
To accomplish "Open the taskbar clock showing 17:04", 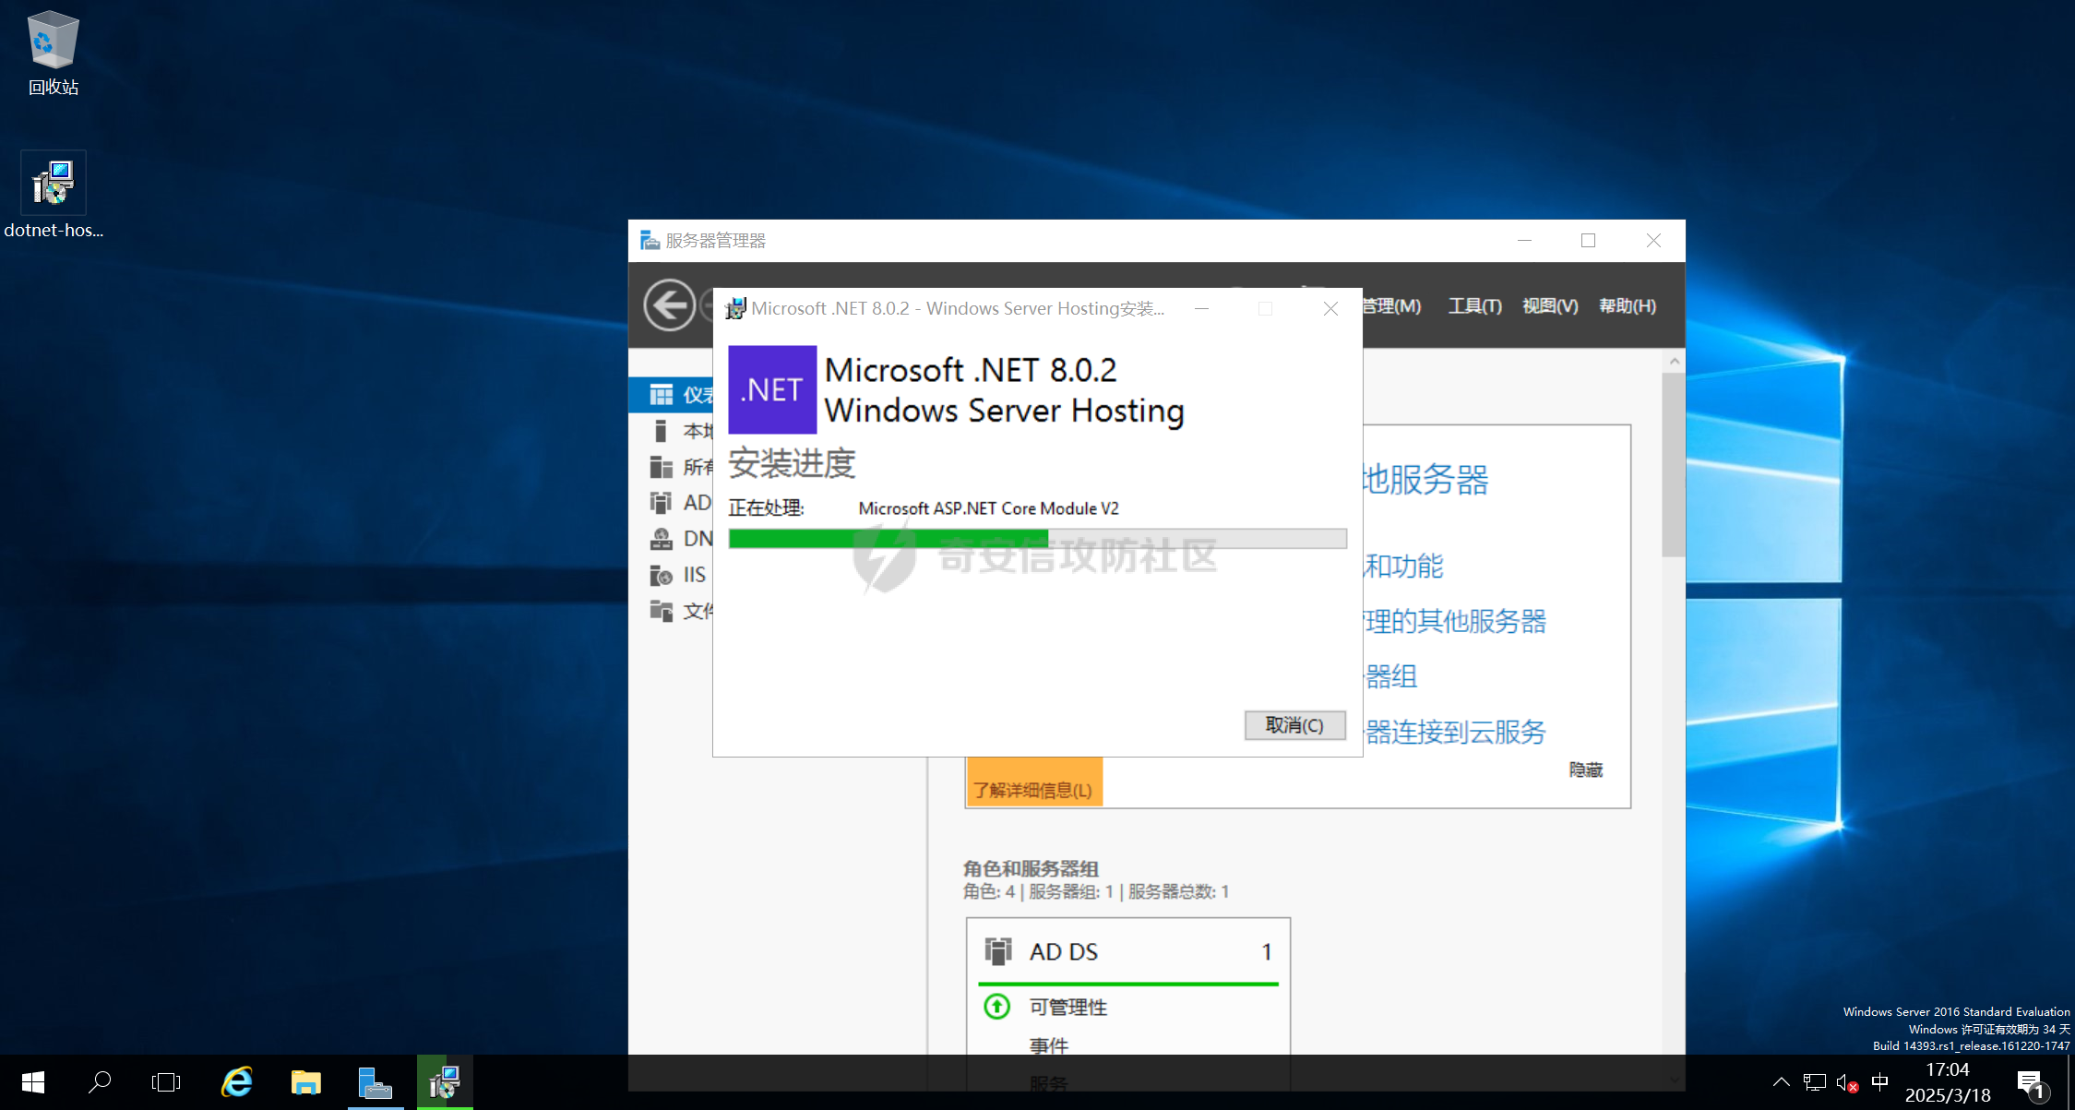I will (x=1948, y=1082).
